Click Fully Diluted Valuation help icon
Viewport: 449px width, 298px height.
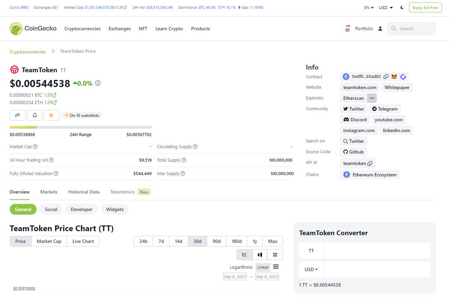[x=56, y=174]
